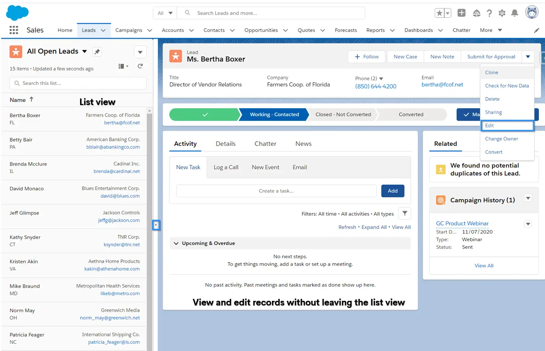Click the Create a task input
The width and height of the screenshot is (545, 351).
pos(276,191)
